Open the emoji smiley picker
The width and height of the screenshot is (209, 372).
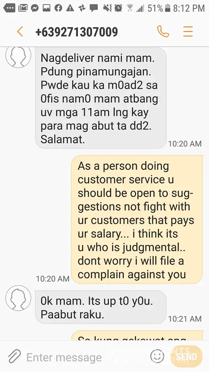(157, 356)
